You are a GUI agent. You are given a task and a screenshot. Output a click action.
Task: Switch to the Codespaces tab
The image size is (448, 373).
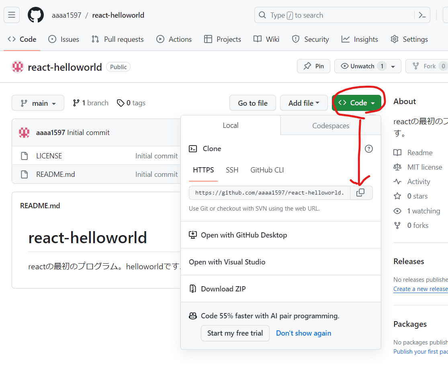[331, 126]
